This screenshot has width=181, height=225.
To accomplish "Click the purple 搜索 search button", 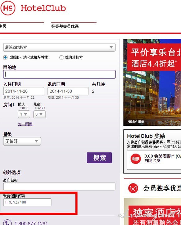I will click(99, 158).
